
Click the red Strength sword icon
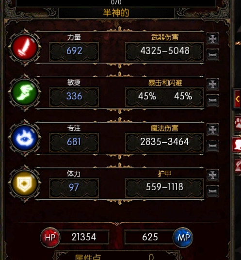click(x=25, y=48)
